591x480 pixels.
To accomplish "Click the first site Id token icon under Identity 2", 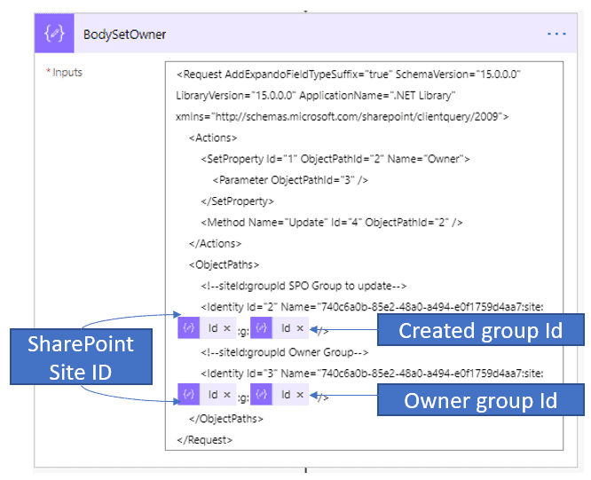I will [x=189, y=328].
